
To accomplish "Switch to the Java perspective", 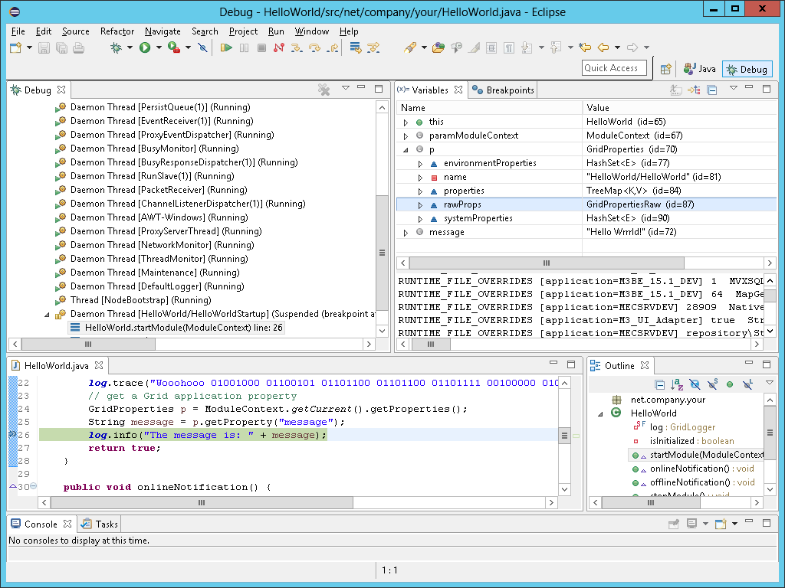I will tap(700, 69).
